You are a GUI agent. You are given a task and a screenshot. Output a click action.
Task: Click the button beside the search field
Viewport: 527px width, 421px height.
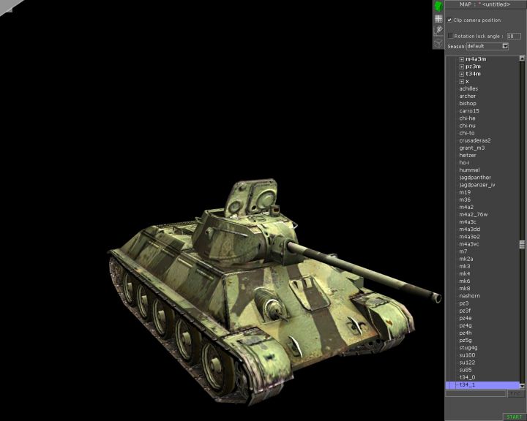[x=516, y=393]
